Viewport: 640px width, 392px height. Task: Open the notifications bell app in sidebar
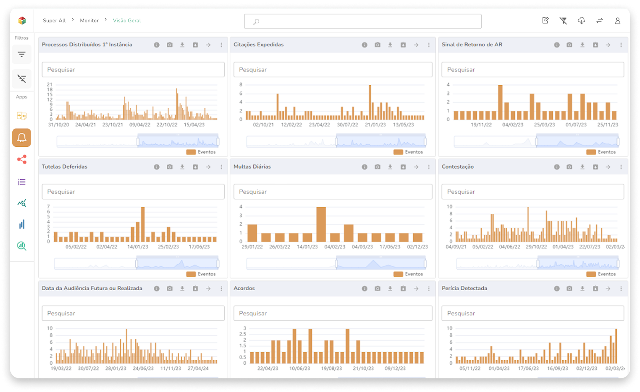[21, 138]
